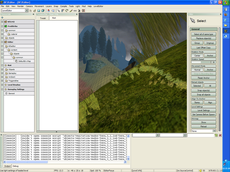
Task: Click the speaker volume icon in status bar
Action: click(x=200, y=171)
